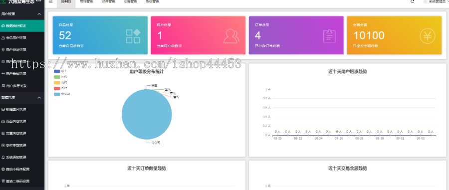The width and height of the screenshot is (449, 190).
Task: Open 用户推荐关系 in the sidebar
Action: 22,86
